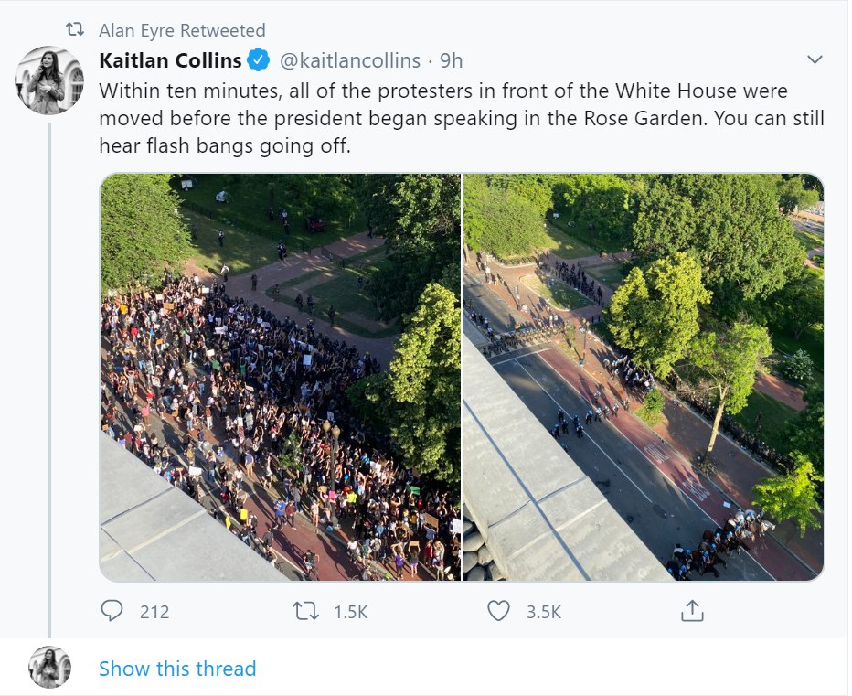852x696 pixels.
Task: Click the small avatar beside Show this thread
Action: pos(49,668)
